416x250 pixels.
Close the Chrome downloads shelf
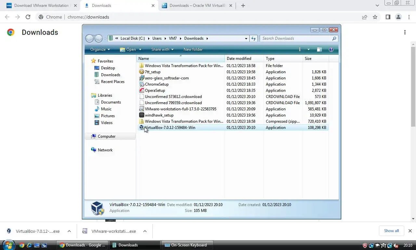pyautogui.click(x=410, y=231)
